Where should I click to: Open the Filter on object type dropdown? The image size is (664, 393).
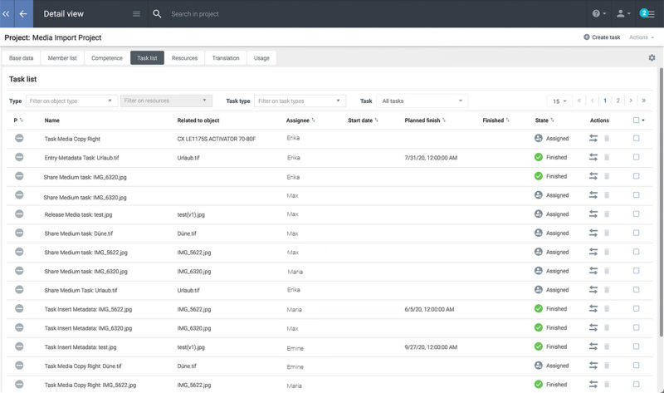click(x=71, y=101)
